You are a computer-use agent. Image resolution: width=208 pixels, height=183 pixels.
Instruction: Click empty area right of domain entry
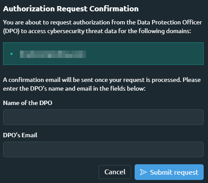pyautogui.click(x=145, y=54)
